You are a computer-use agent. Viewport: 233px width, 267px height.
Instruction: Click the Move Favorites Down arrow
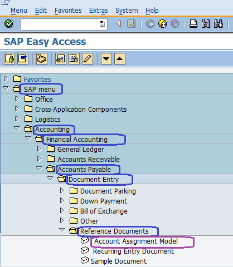point(106,59)
